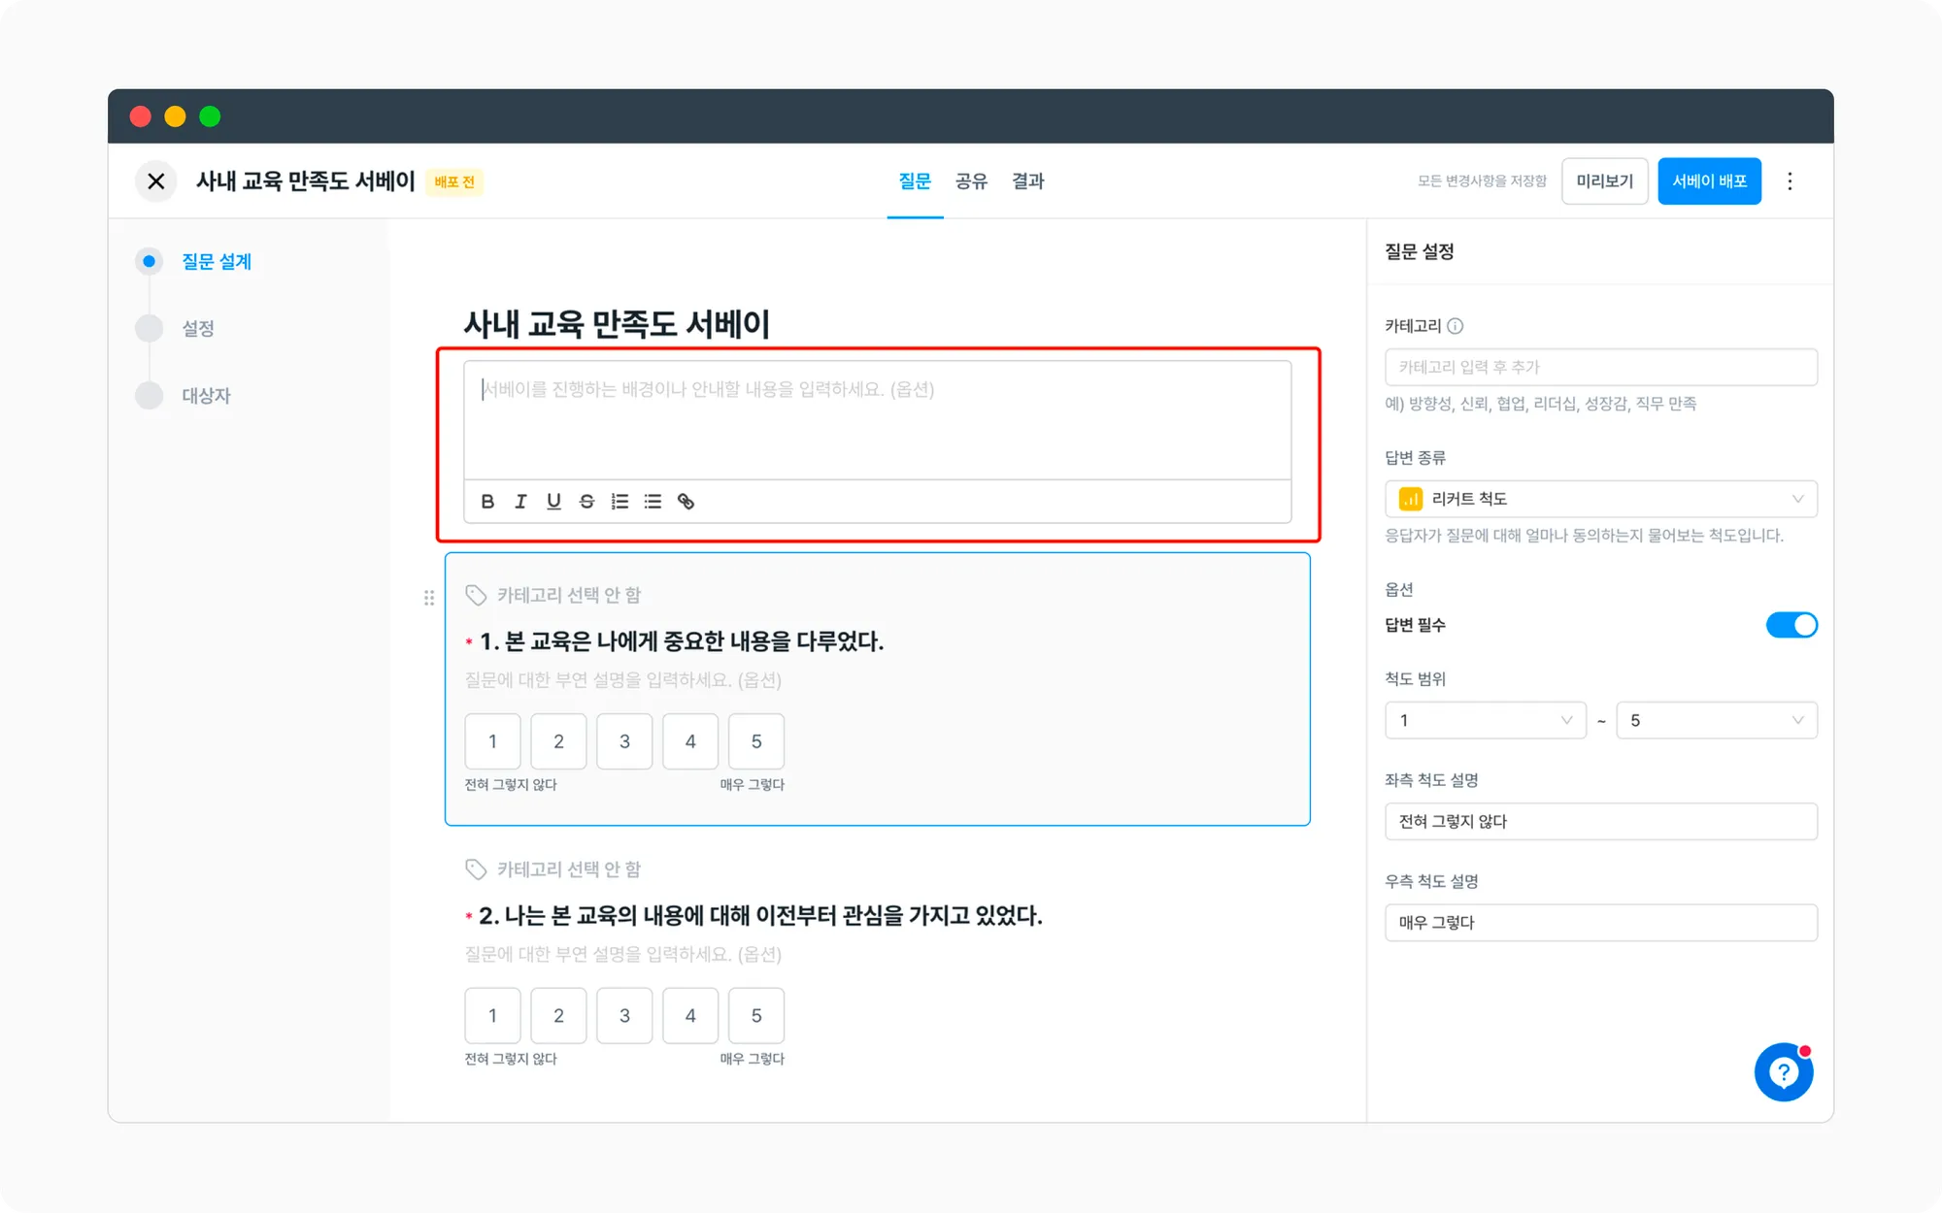The image size is (1942, 1213).
Task: Click the 카테고리 입력 후 추가 field
Action: point(1600,367)
